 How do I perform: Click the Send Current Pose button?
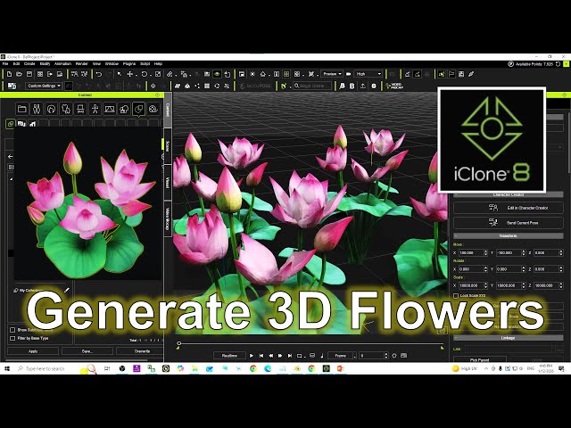point(508,222)
